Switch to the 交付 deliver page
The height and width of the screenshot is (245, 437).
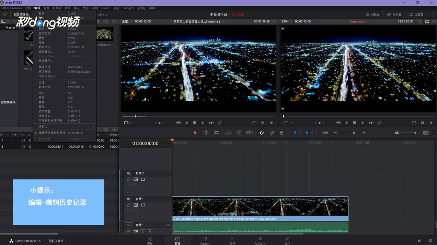pos(287,241)
